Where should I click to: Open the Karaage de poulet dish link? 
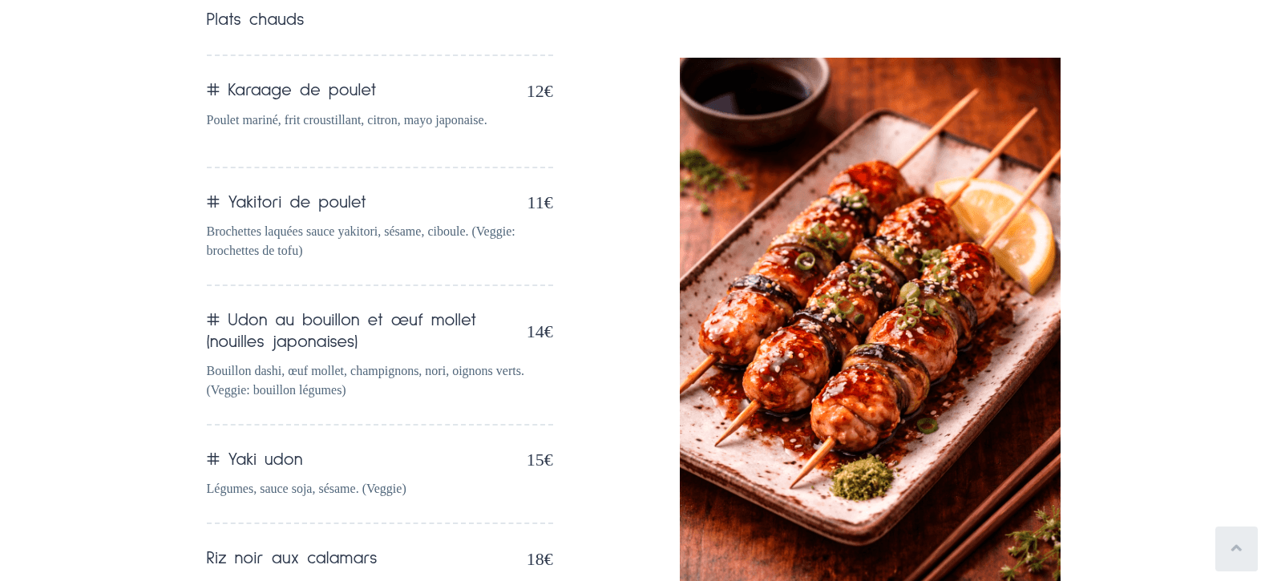coord(301,91)
